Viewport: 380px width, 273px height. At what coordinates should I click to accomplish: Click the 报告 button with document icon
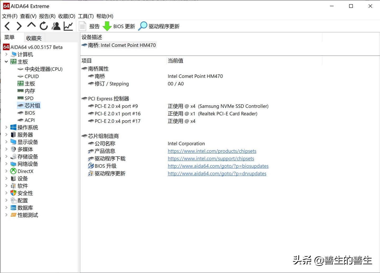[90, 26]
